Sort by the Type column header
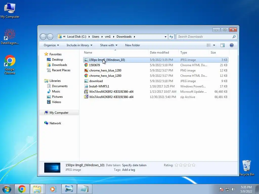The image size is (259, 194). (193, 53)
